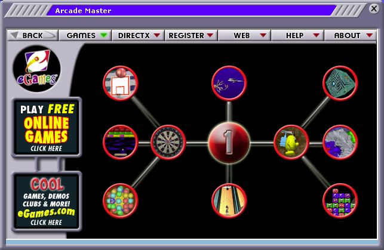Launch the basketball hoop game icon
Image resolution: width=384 pixels, height=250 pixels.
click(120, 84)
